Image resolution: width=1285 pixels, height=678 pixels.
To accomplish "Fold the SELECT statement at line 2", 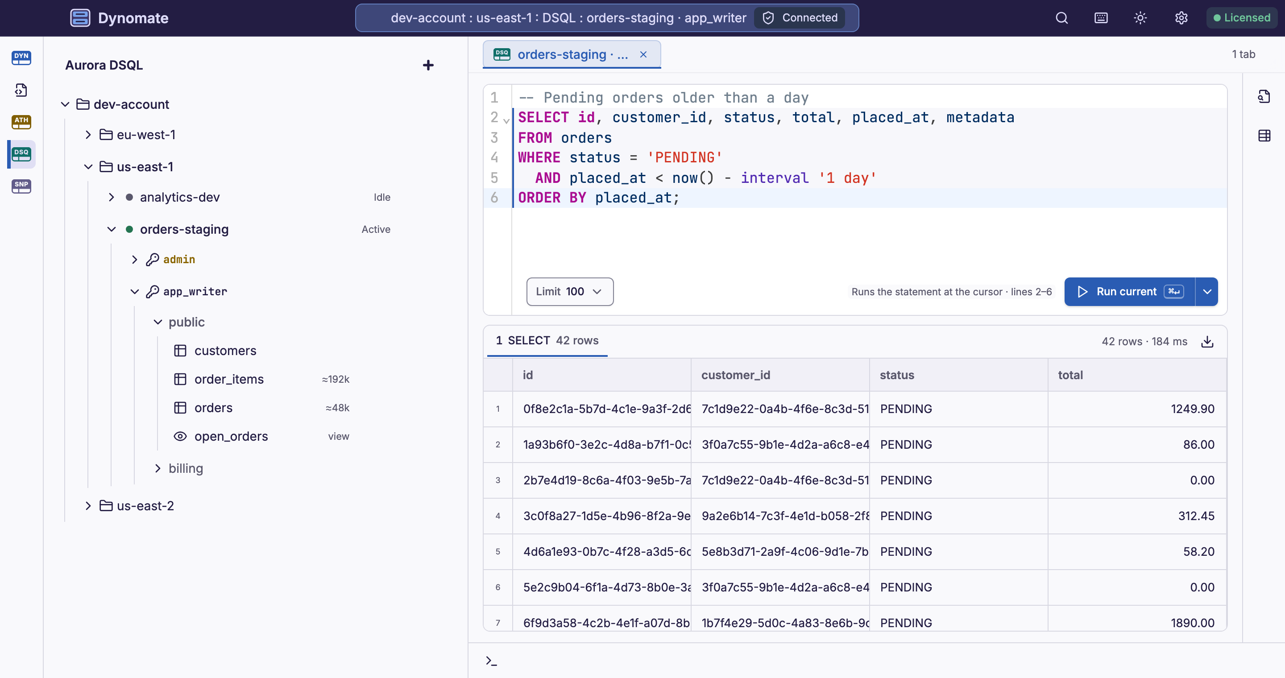I will pos(506,120).
